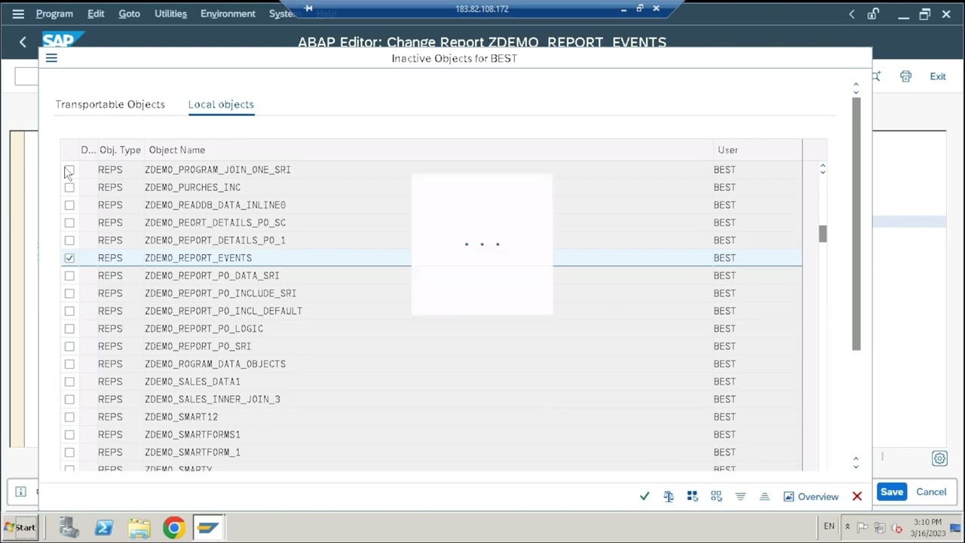Click the Cancel button beside Save
Viewport: 965px width, 543px height.
(931, 492)
